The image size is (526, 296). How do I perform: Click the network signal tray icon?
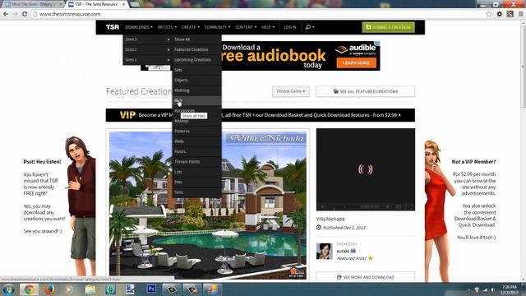[485, 289]
